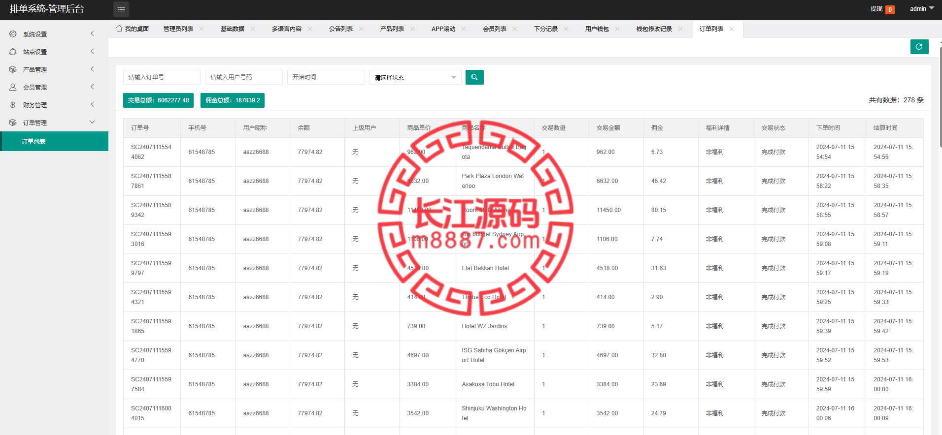Screen dimensions: 942x435
Task: Expand the 产品管理 menu
Action: (92, 69)
